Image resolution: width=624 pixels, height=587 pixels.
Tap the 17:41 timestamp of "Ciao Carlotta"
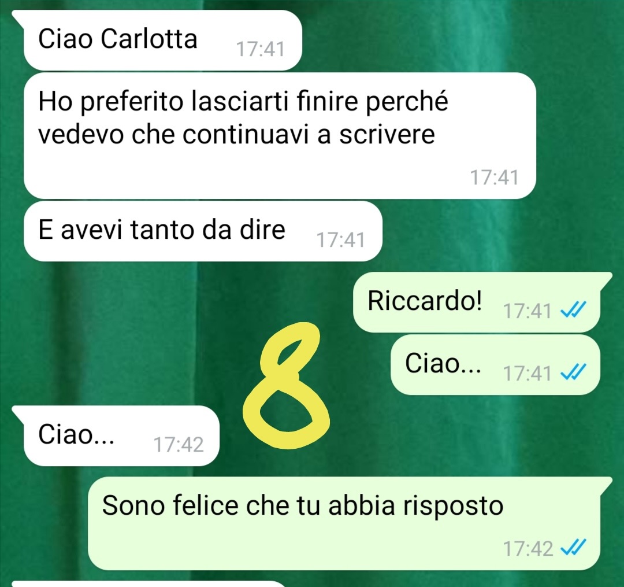pyautogui.click(x=260, y=49)
